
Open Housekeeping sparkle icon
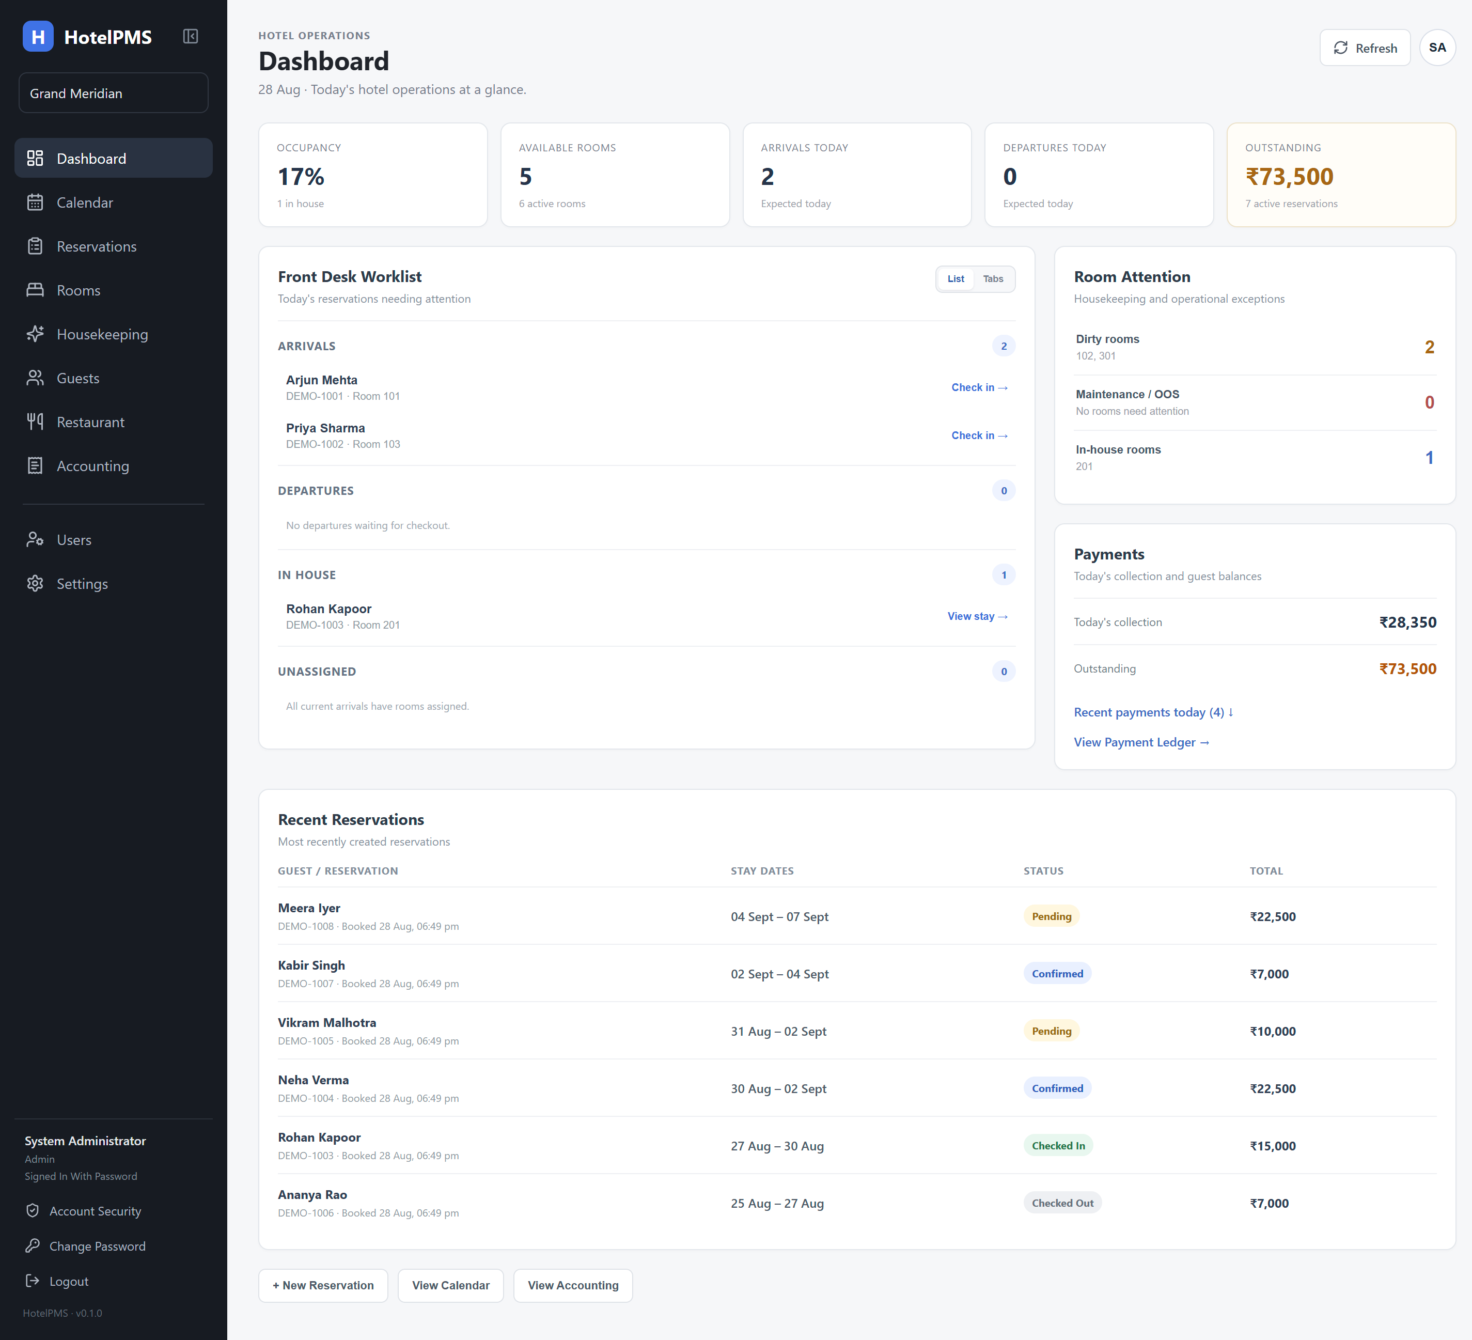pos(35,334)
